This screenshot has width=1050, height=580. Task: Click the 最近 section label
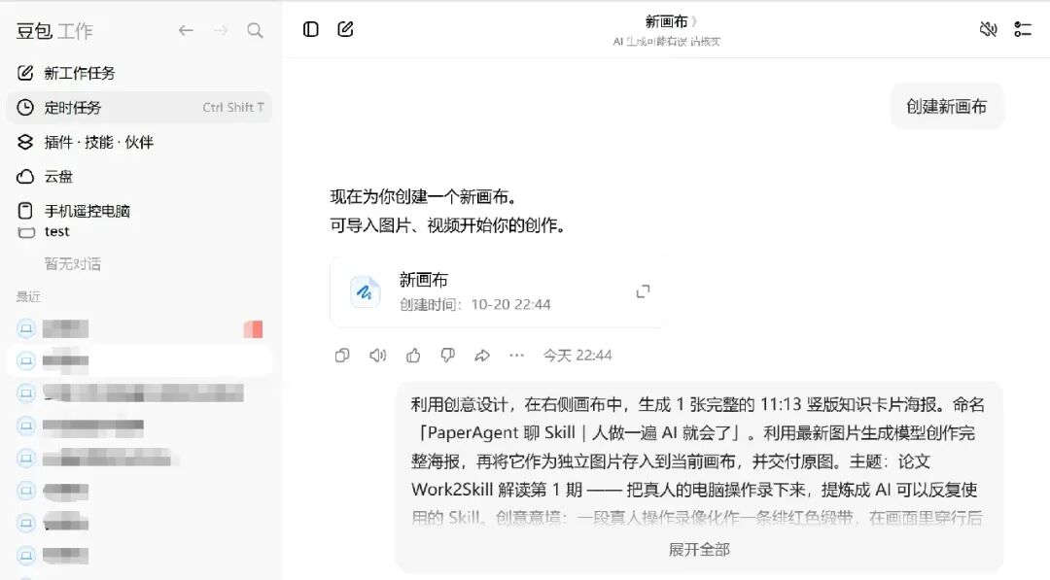(x=29, y=296)
